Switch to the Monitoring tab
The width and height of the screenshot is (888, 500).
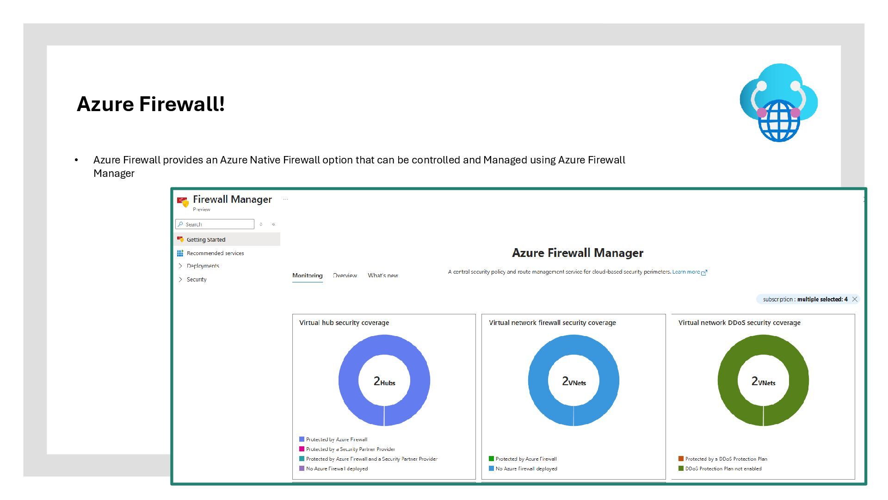pyautogui.click(x=308, y=275)
